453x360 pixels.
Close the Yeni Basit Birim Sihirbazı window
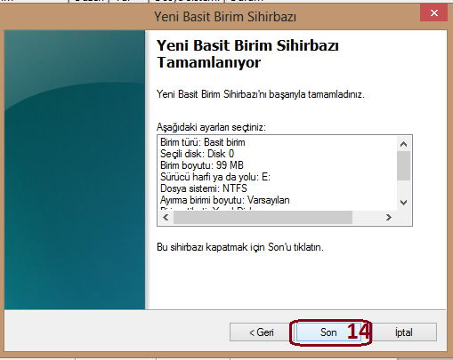tap(433, 13)
